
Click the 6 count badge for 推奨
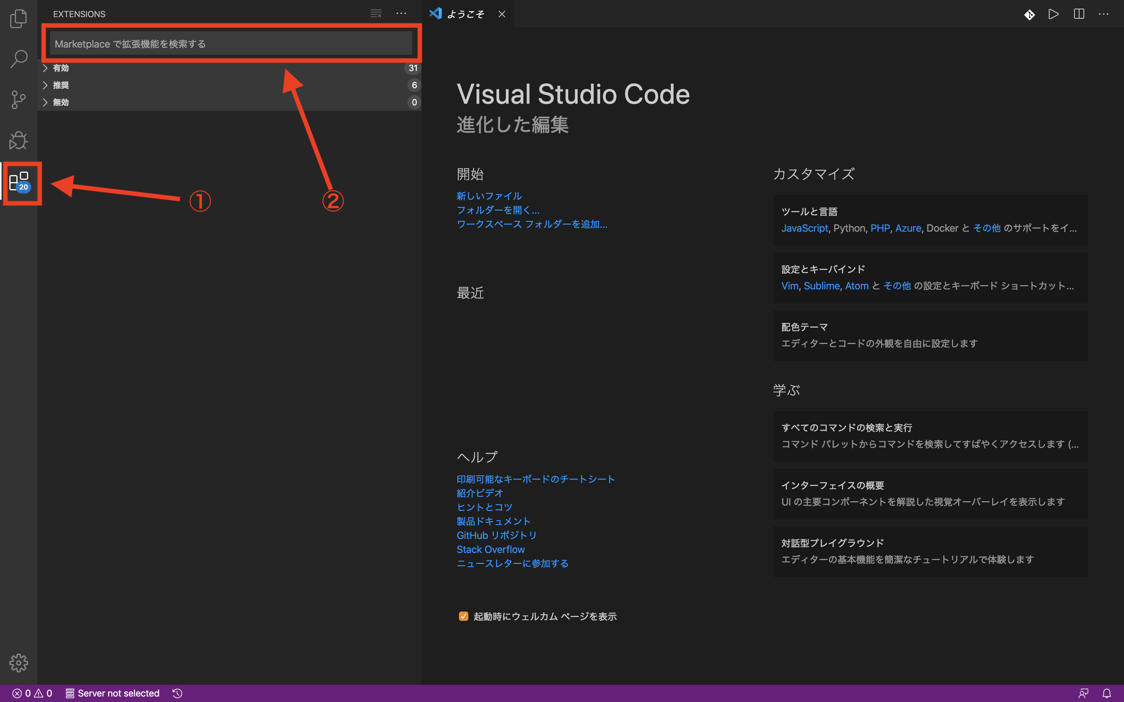[x=414, y=85]
